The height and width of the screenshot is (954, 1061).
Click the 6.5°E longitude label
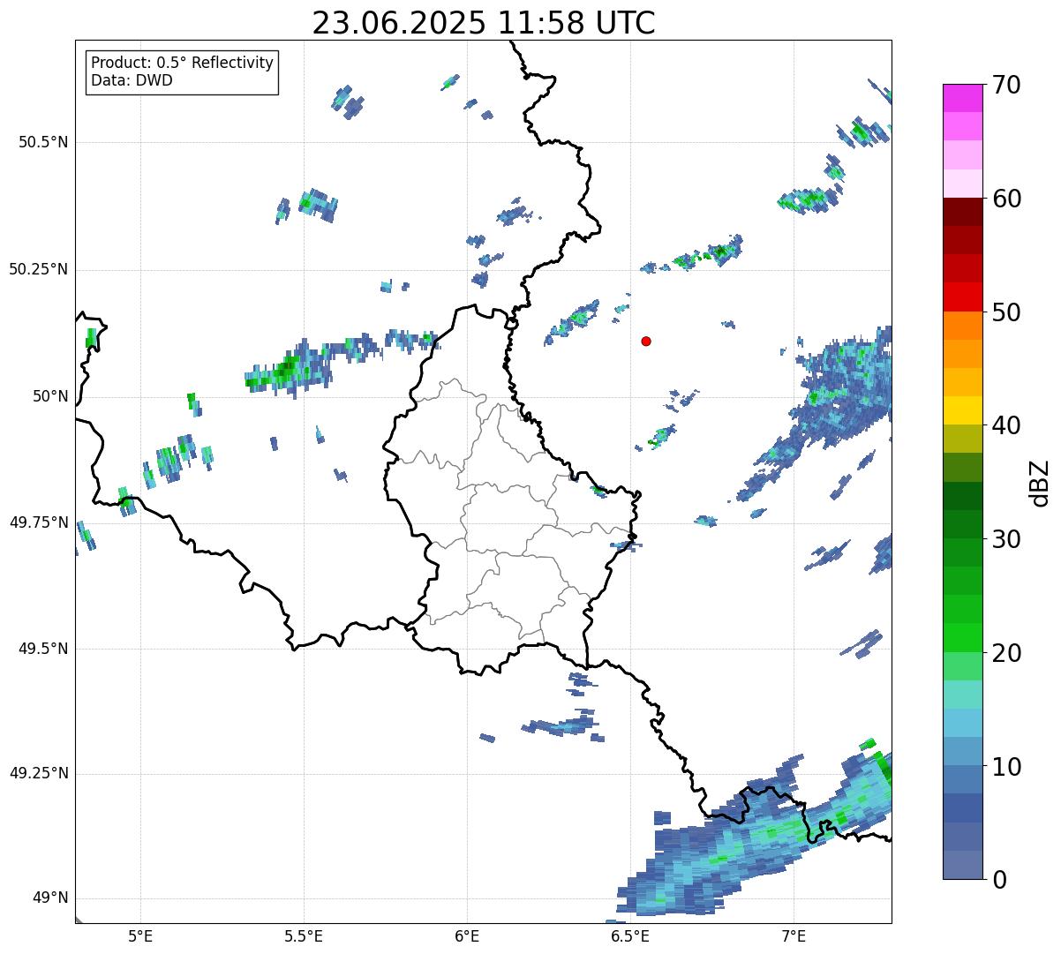coord(630,935)
